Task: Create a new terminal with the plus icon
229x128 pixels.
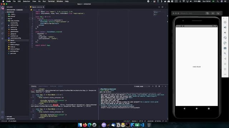Action: (153, 86)
